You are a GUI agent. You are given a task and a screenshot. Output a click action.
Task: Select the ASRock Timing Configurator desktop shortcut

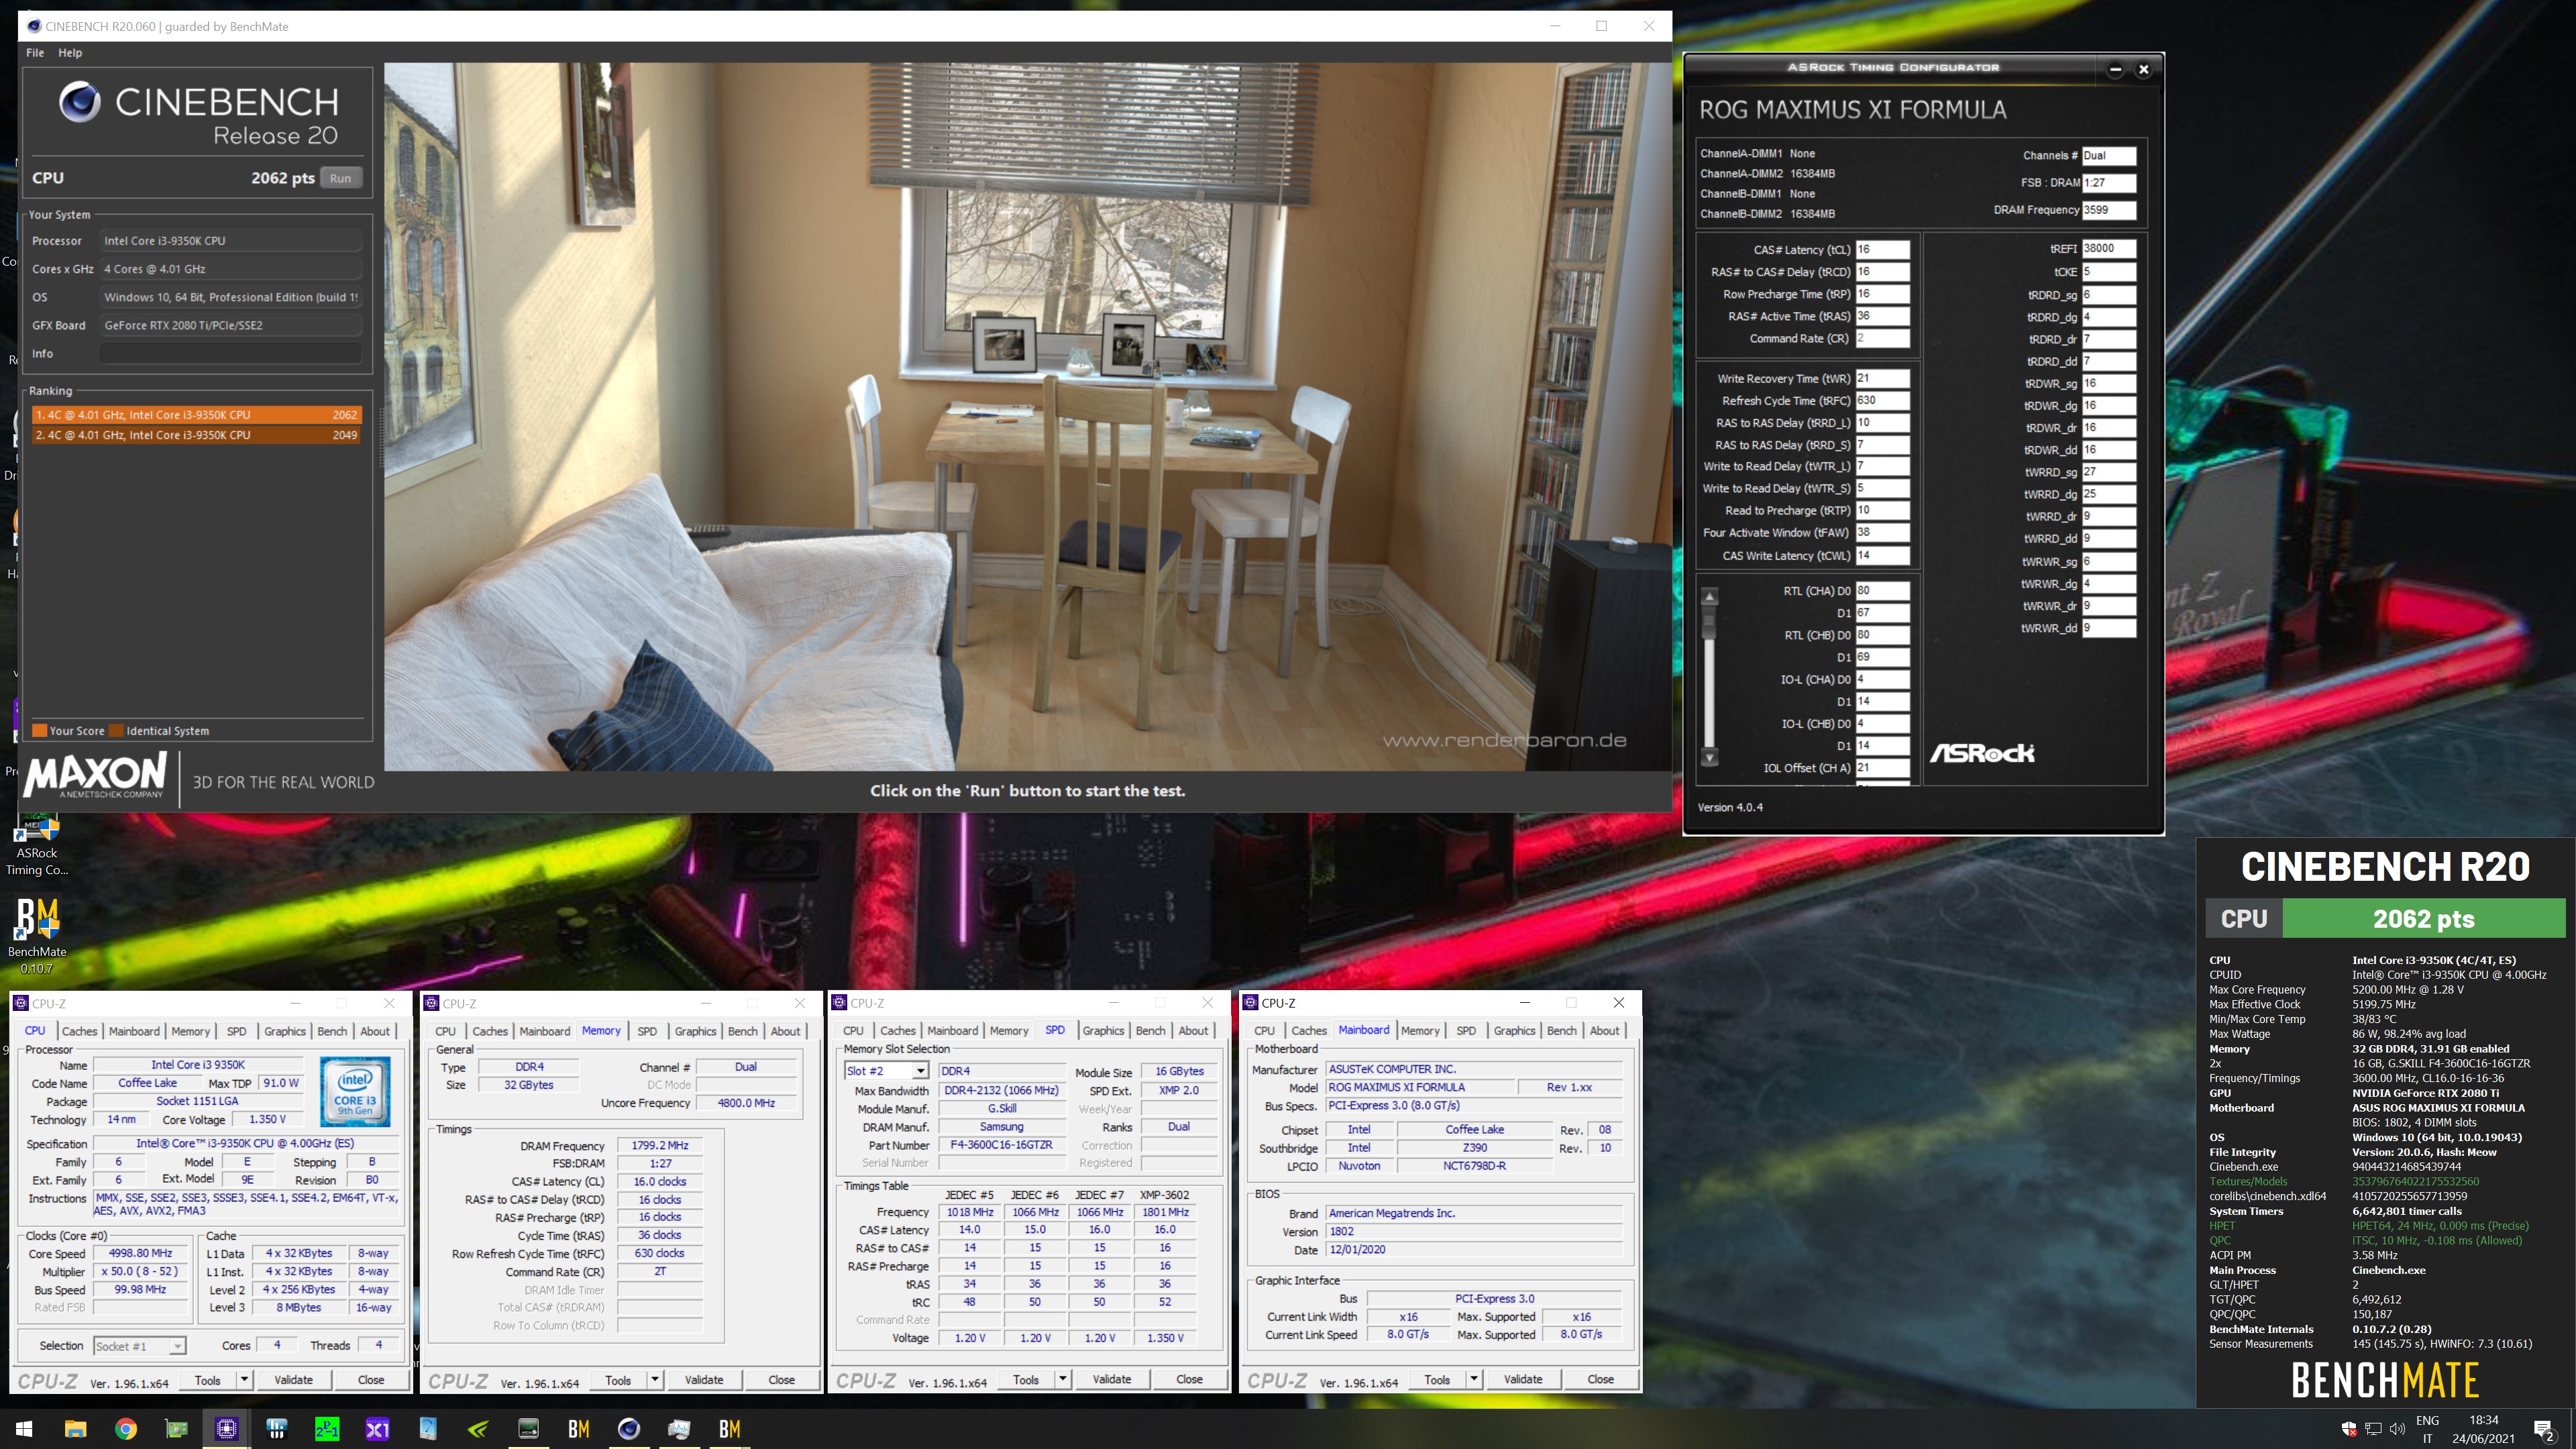37,845
